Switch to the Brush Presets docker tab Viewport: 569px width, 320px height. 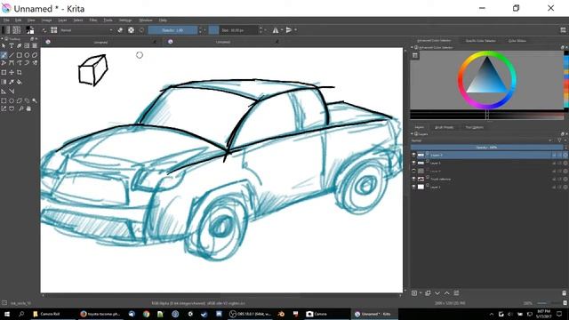click(x=445, y=127)
